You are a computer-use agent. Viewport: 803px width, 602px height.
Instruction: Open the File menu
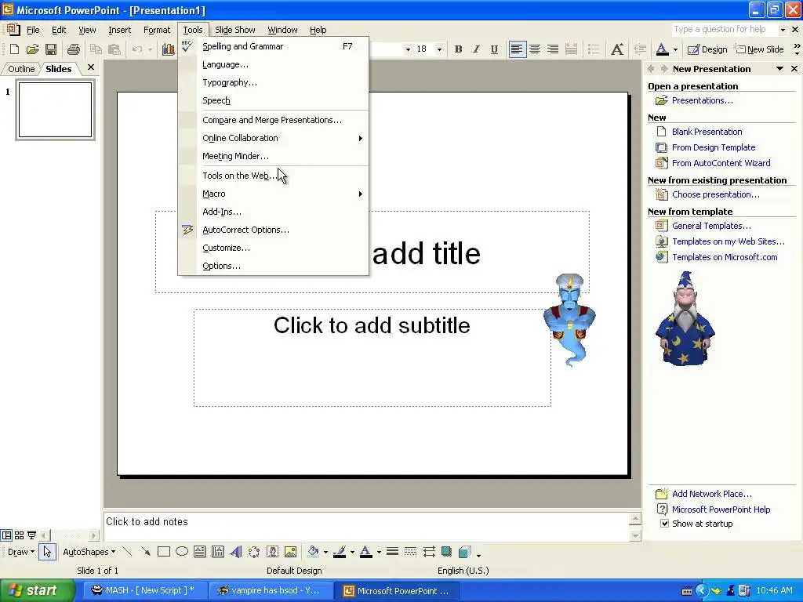coord(33,30)
